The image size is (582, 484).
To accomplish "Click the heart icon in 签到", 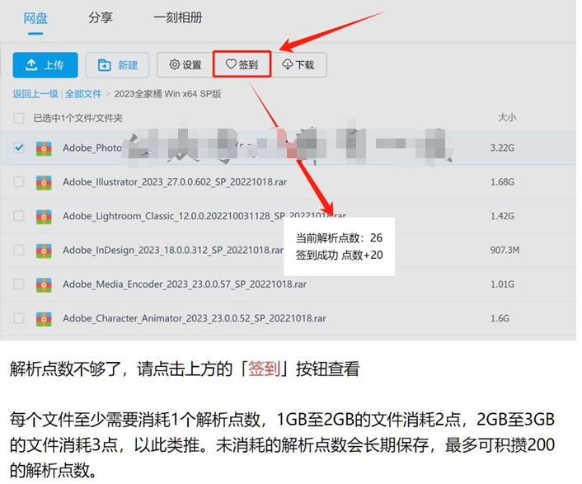I will click(231, 64).
